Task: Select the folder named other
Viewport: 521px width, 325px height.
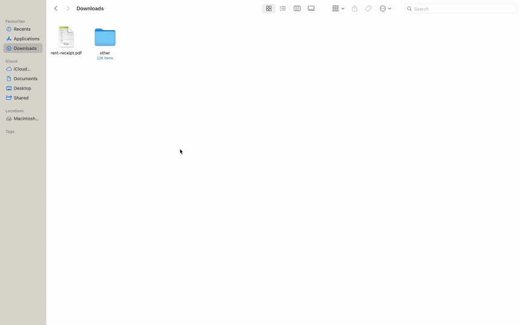Action: (x=105, y=38)
